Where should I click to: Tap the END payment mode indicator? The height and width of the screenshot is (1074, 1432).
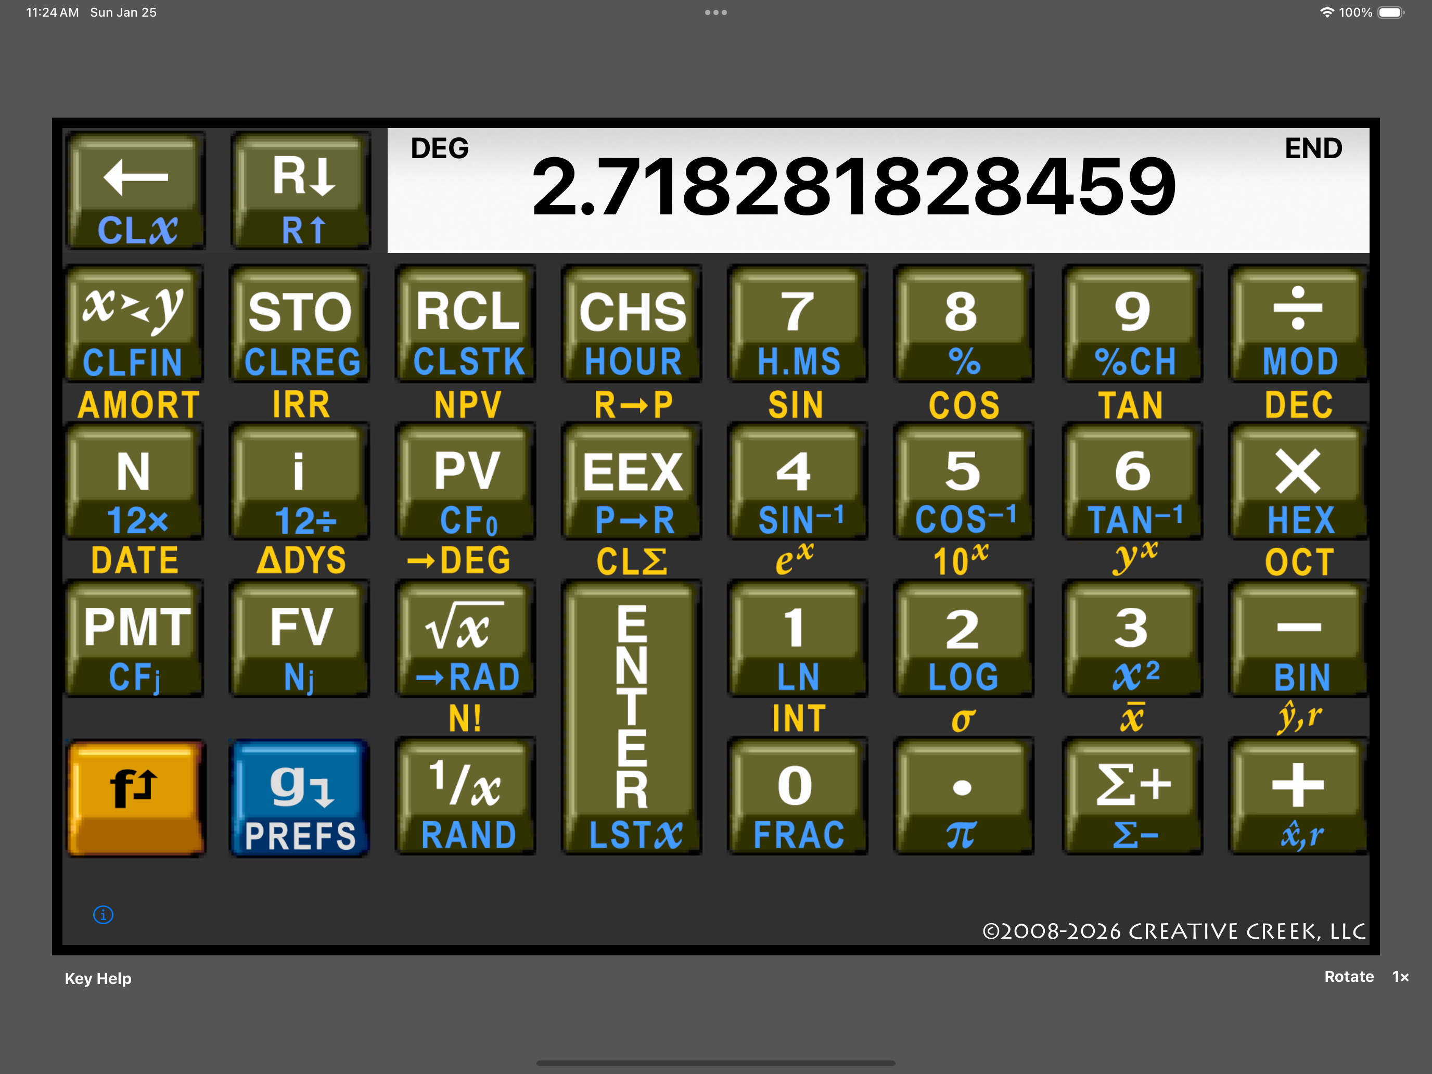click(x=1313, y=149)
